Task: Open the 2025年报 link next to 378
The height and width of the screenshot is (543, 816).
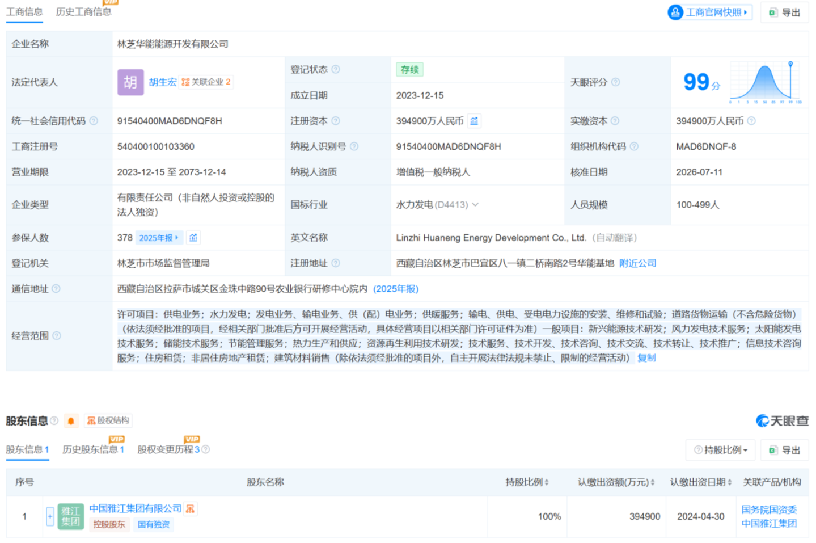Action: (159, 238)
